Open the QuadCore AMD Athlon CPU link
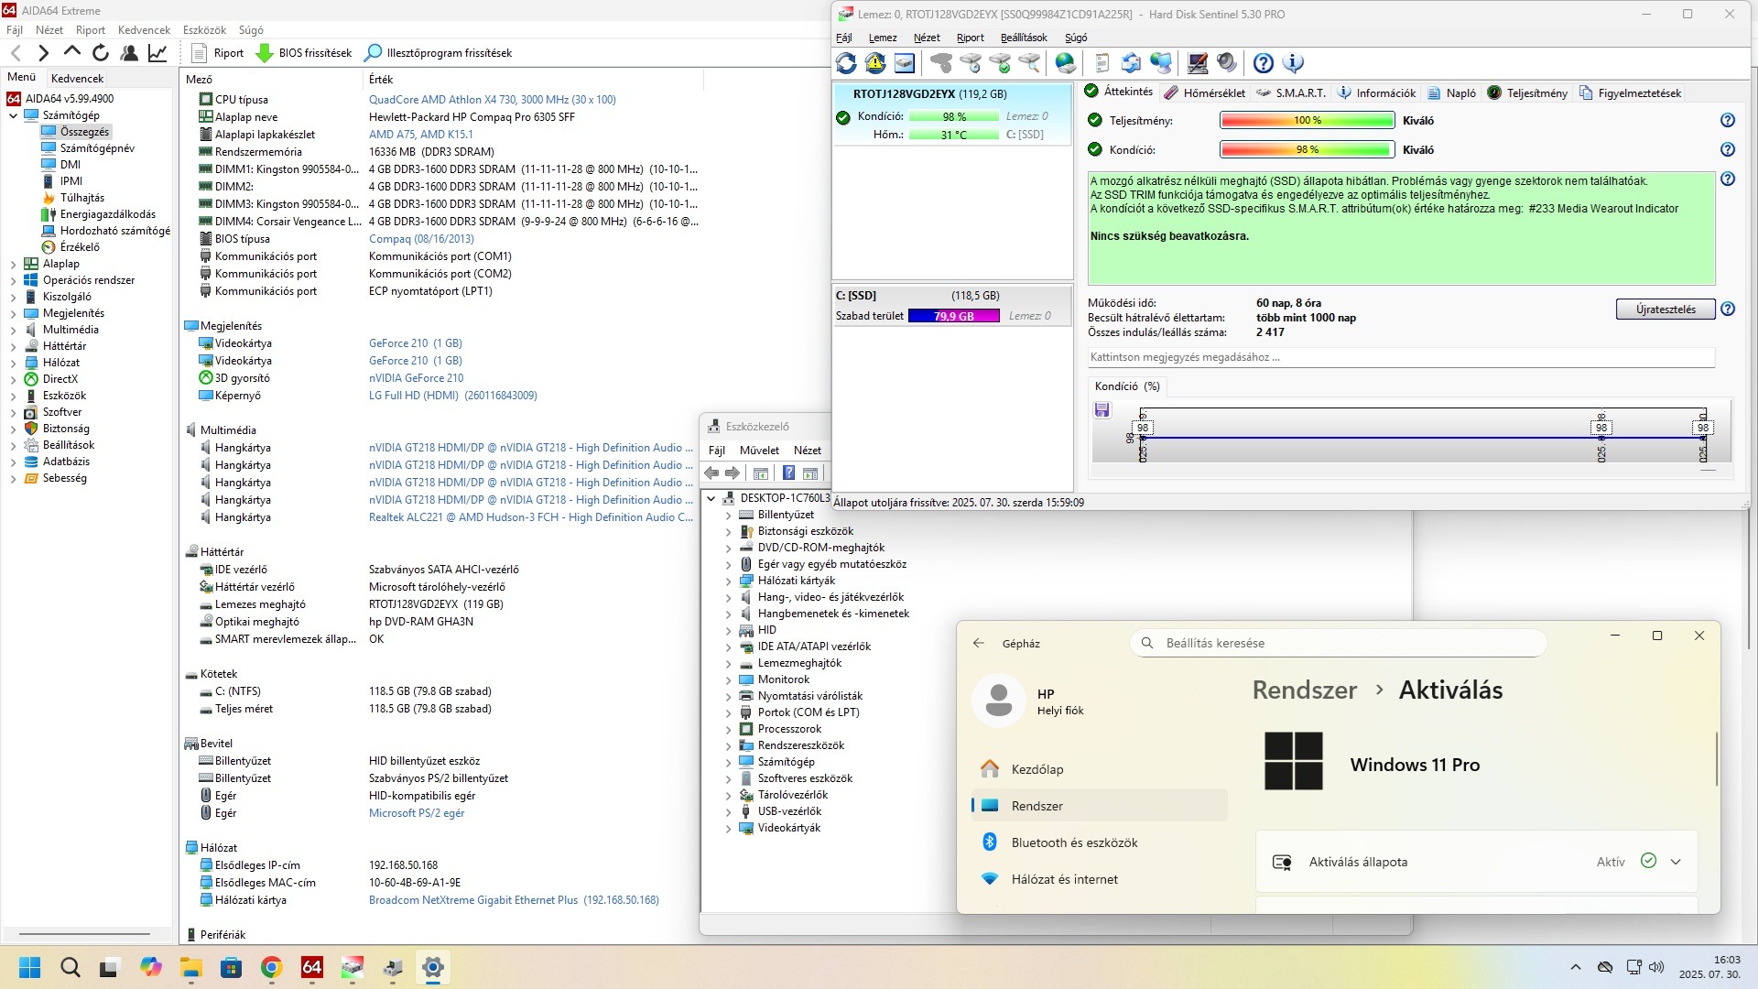The width and height of the screenshot is (1758, 989). tap(492, 100)
